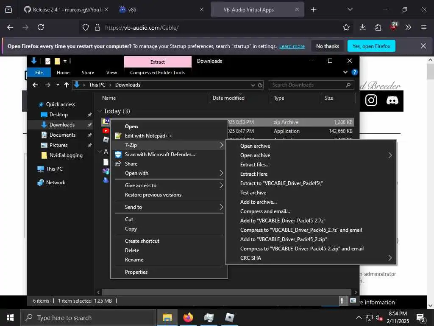Screen dimensions: 434x326
Task: Click the uBlock extension icon with badge
Action: pyautogui.click(x=394, y=27)
